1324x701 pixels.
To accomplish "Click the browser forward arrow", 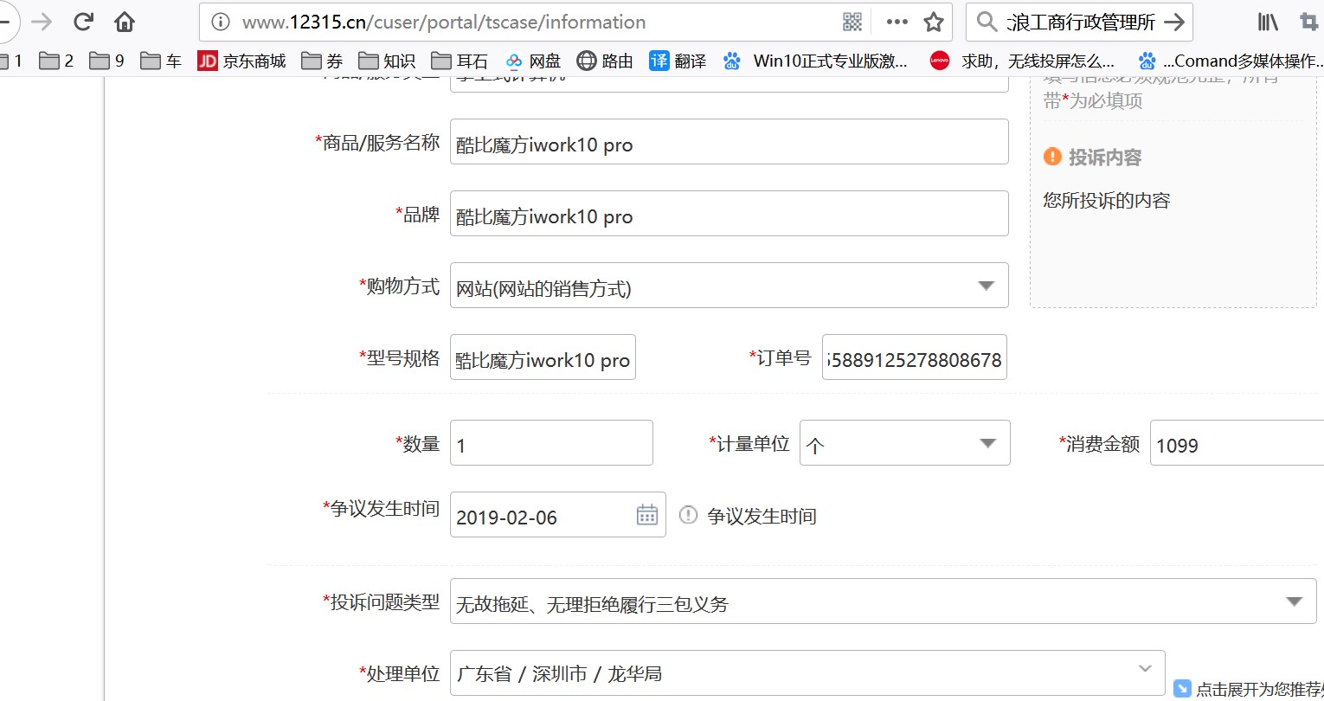I will click(x=42, y=22).
